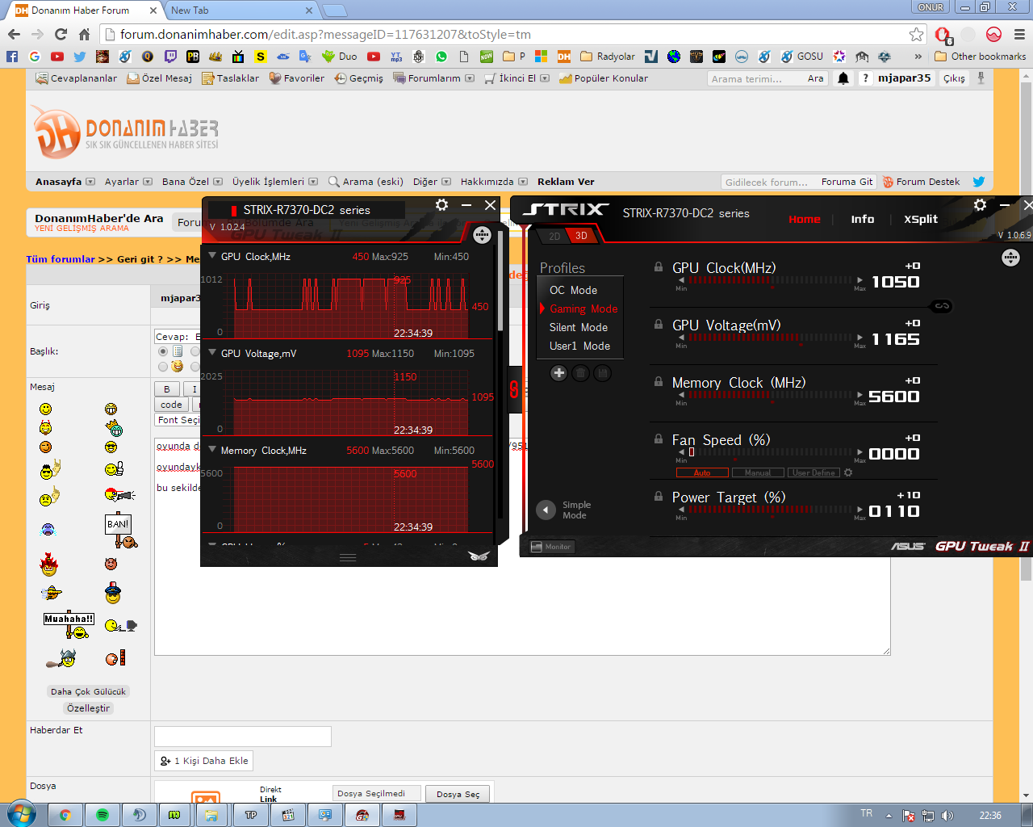Screen dimensions: 1033x827
Task: Select the smiley Başlık radio button
Action: point(163,367)
